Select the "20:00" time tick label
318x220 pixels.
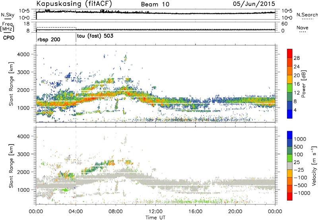coord(235,212)
